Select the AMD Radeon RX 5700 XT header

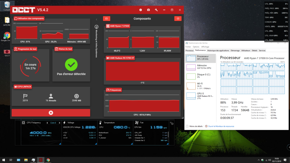120,58
